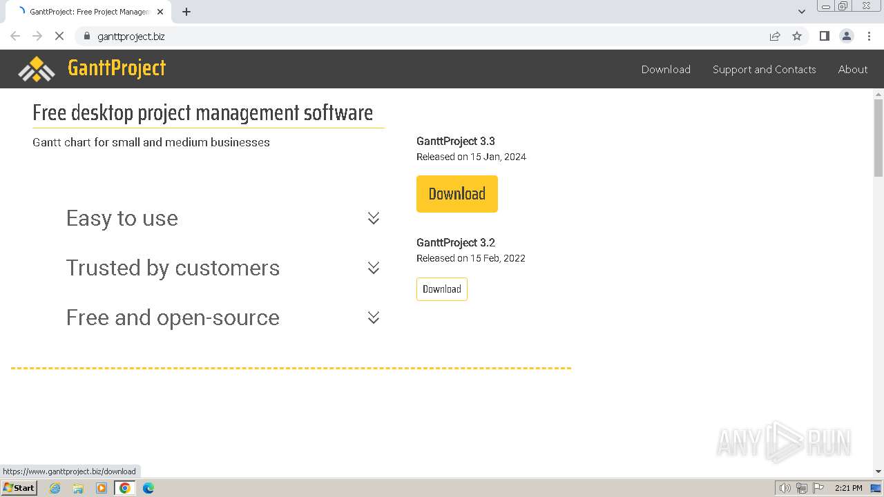This screenshot has width=884, height=497.
Task: Open Download in site navigation
Action: point(666,69)
